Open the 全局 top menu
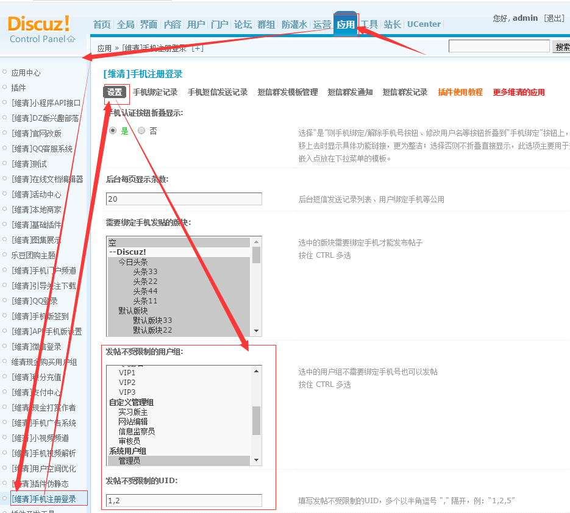This screenshot has width=570, height=513. point(126,24)
